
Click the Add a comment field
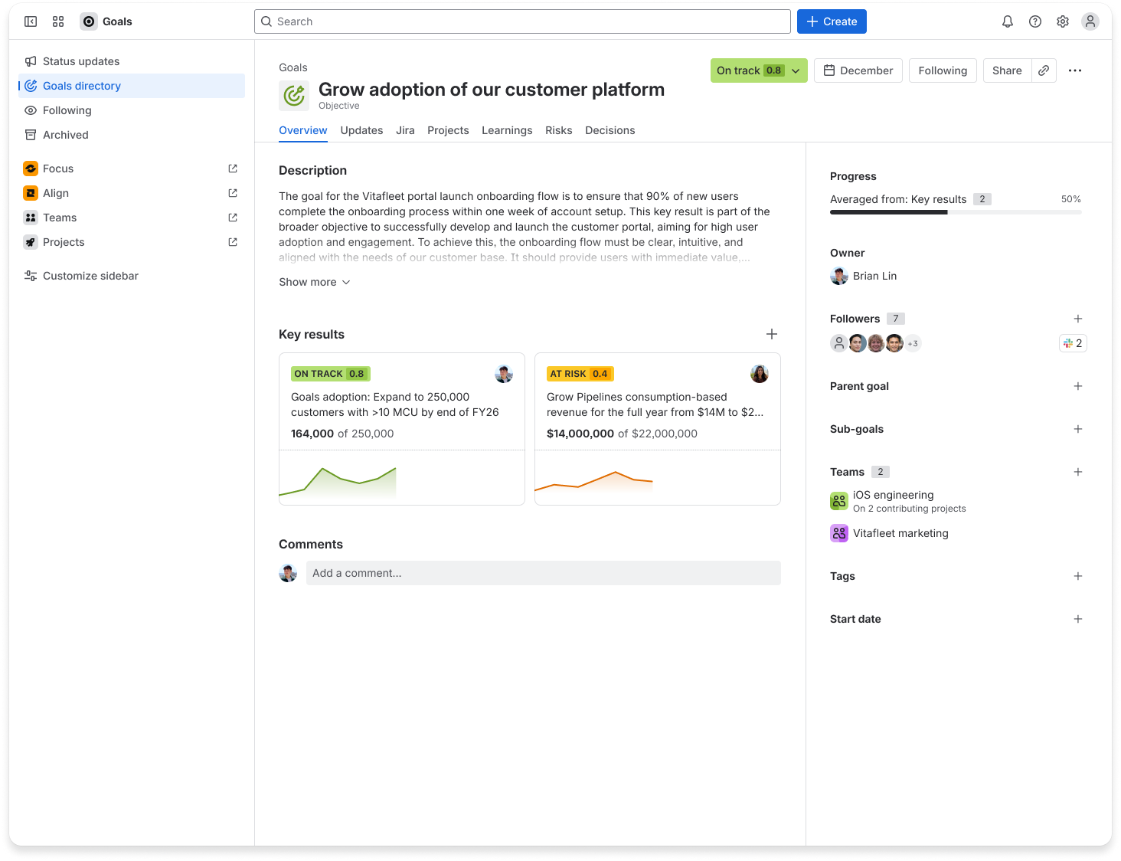click(x=544, y=573)
